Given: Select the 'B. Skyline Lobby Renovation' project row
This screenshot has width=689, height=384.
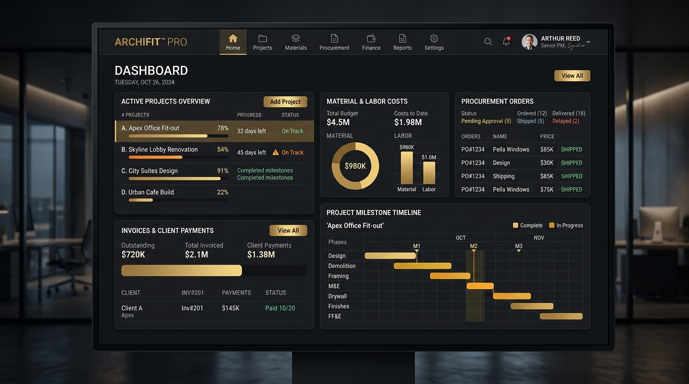Looking at the screenshot, I should pos(214,152).
